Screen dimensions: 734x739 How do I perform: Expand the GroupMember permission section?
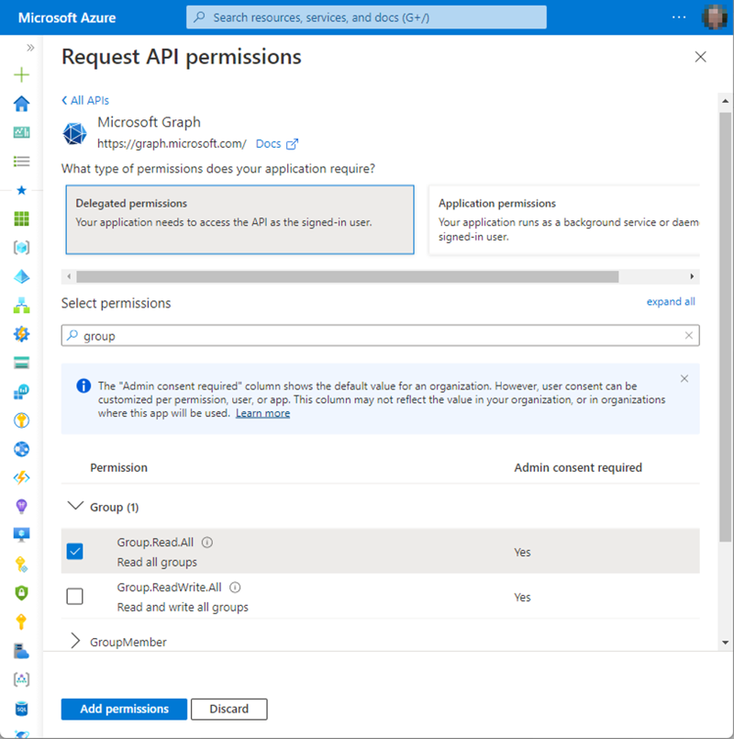tap(75, 642)
